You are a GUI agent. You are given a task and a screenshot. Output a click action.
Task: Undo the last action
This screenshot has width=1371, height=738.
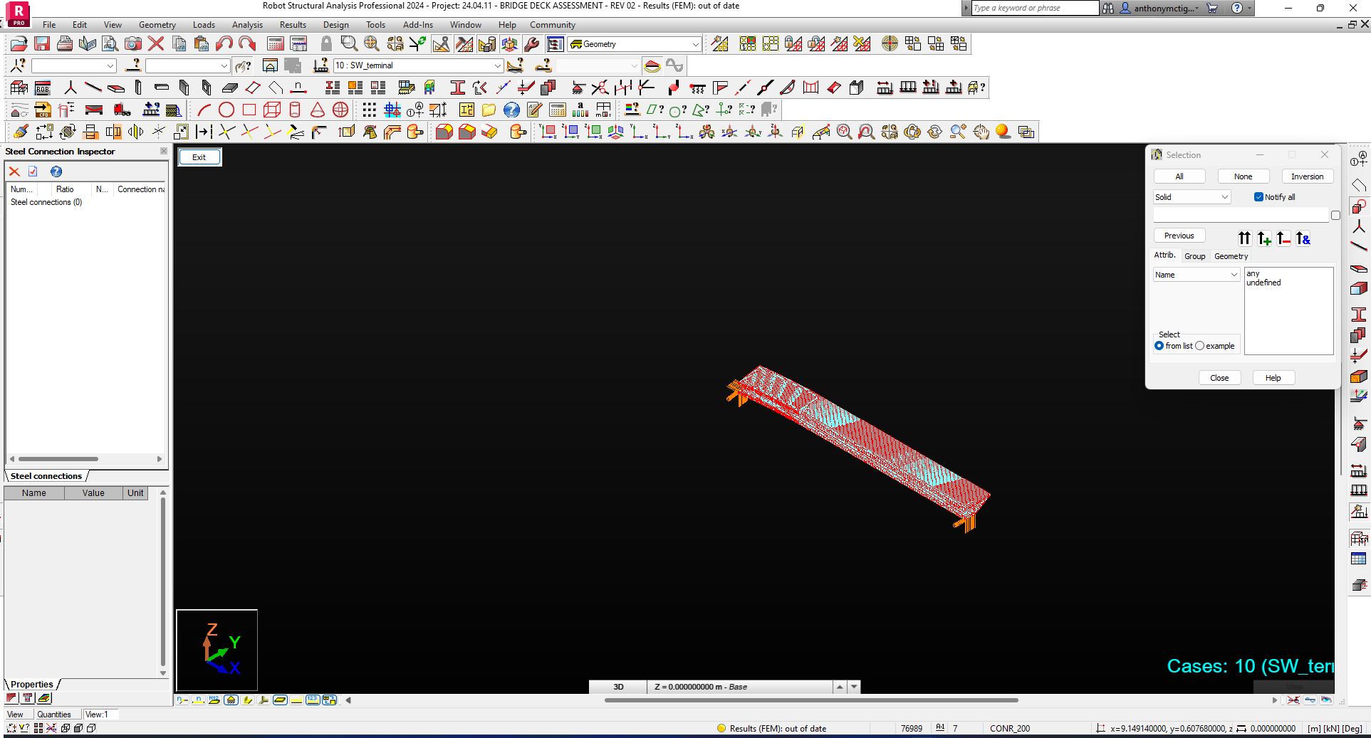click(224, 43)
